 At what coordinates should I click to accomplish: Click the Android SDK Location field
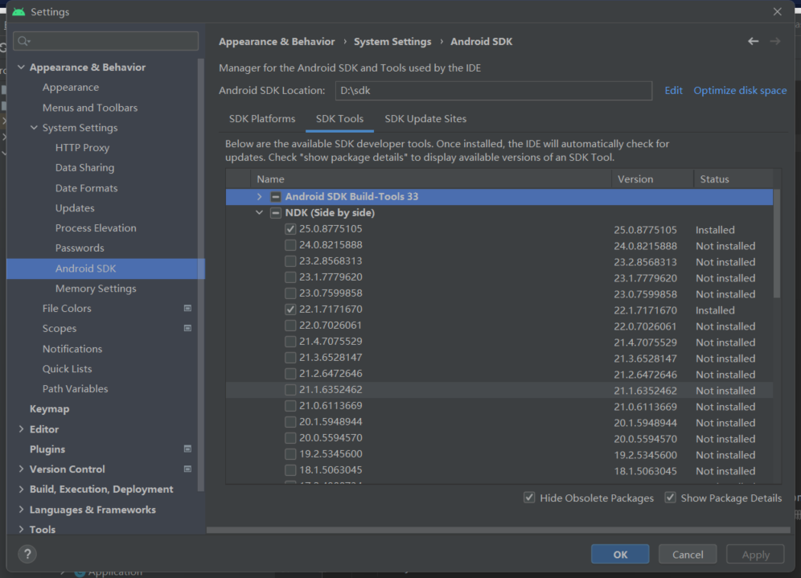point(494,90)
